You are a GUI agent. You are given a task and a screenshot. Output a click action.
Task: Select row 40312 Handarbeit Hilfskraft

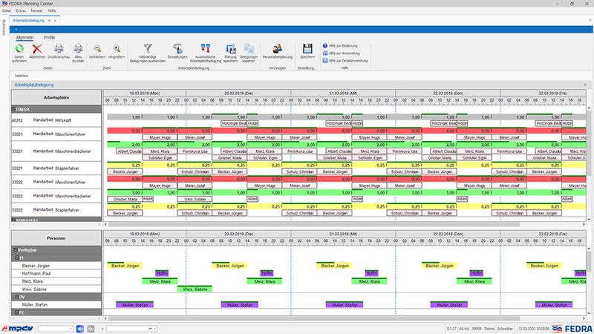(56, 120)
